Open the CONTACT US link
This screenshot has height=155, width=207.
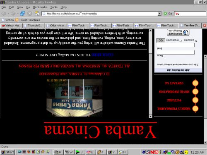[x=174, y=83]
